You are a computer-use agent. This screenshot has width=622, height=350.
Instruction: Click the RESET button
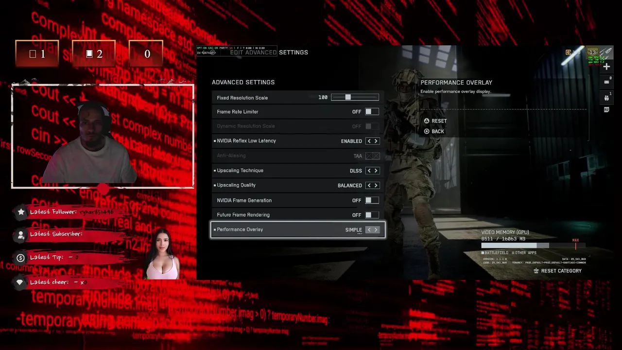435,121
